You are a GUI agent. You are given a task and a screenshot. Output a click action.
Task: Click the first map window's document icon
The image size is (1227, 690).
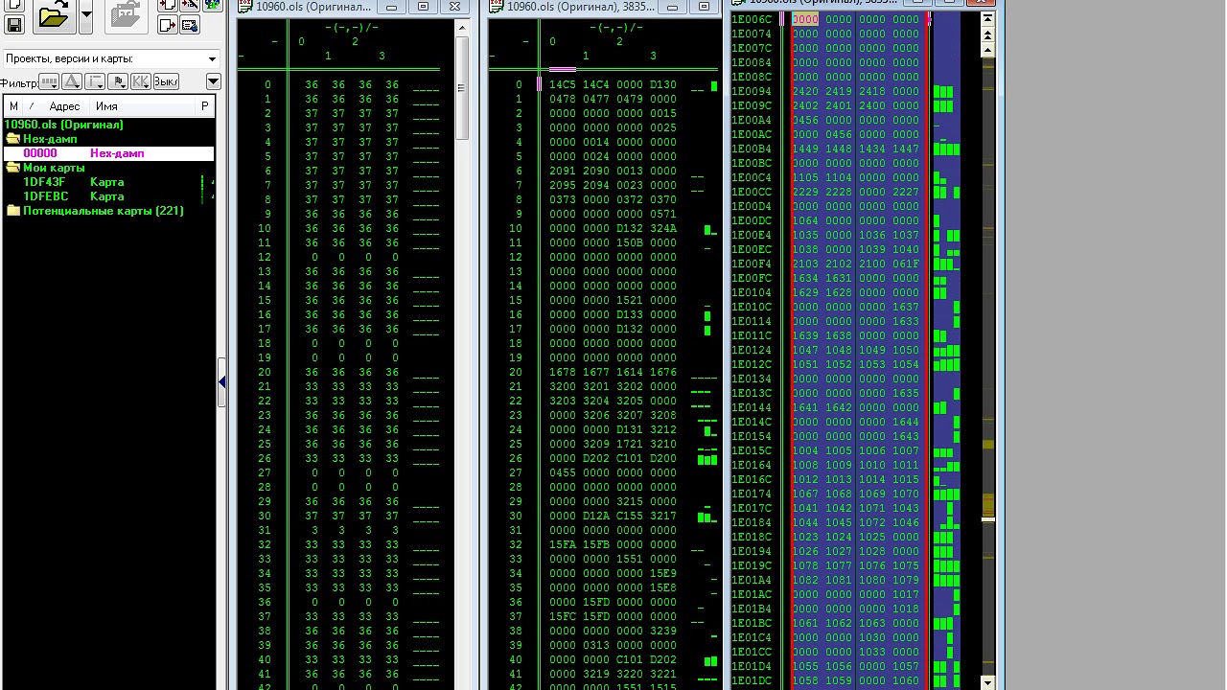(x=246, y=7)
